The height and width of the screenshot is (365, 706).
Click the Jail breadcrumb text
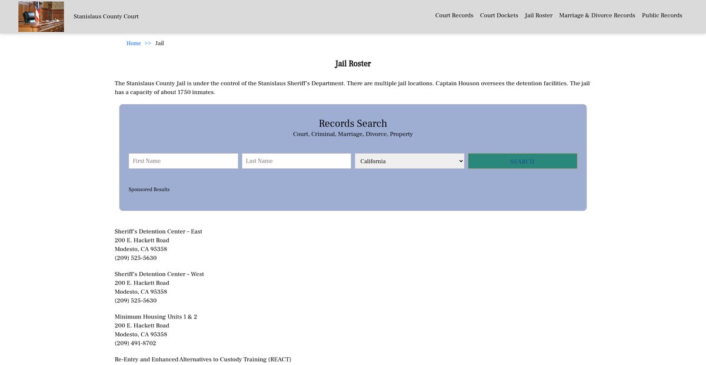159,44
